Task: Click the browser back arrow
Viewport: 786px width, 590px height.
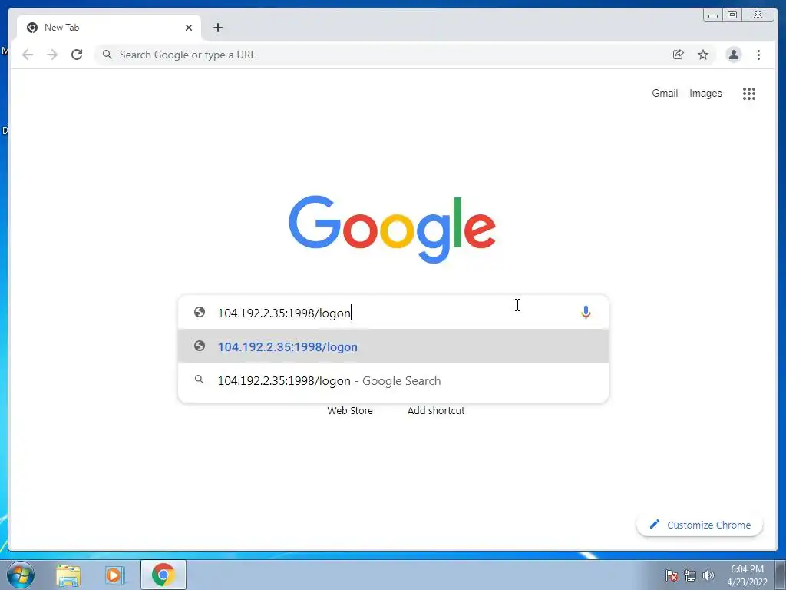Action: tap(28, 55)
